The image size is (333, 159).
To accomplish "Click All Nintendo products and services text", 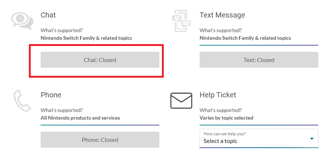I will (x=80, y=118).
